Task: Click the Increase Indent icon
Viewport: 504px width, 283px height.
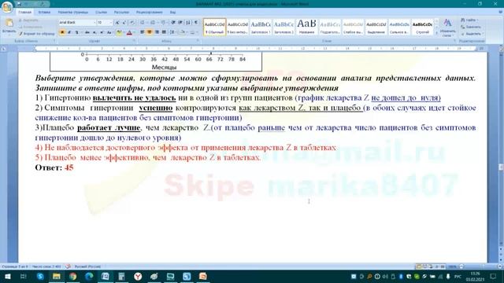Action: pos(180,23)
